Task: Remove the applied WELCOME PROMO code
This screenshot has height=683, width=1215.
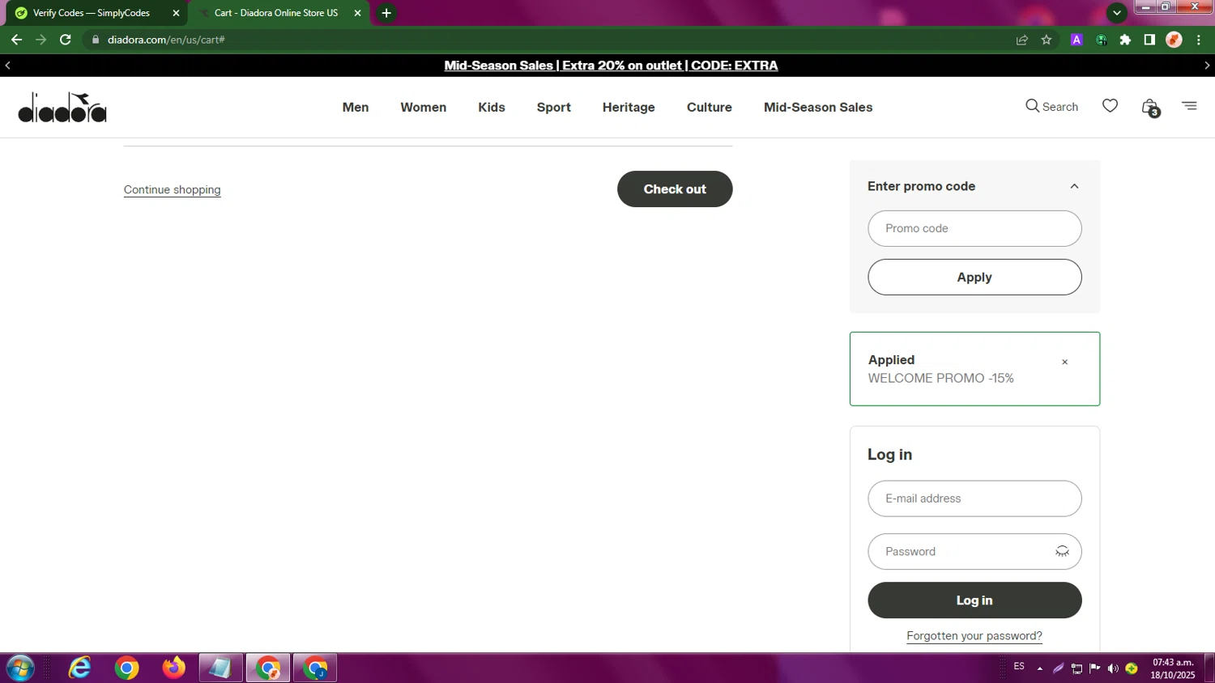Action: point(1064,362)
